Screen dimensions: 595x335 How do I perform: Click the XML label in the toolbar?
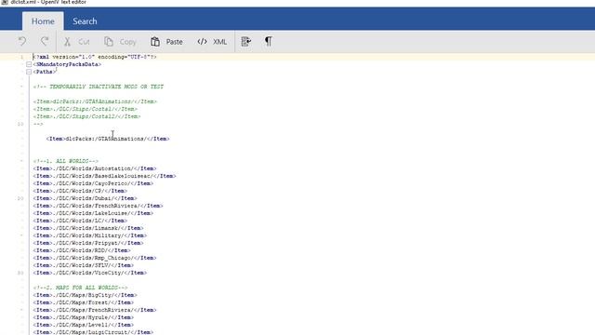pyautogui.click(x=219, y=42)
